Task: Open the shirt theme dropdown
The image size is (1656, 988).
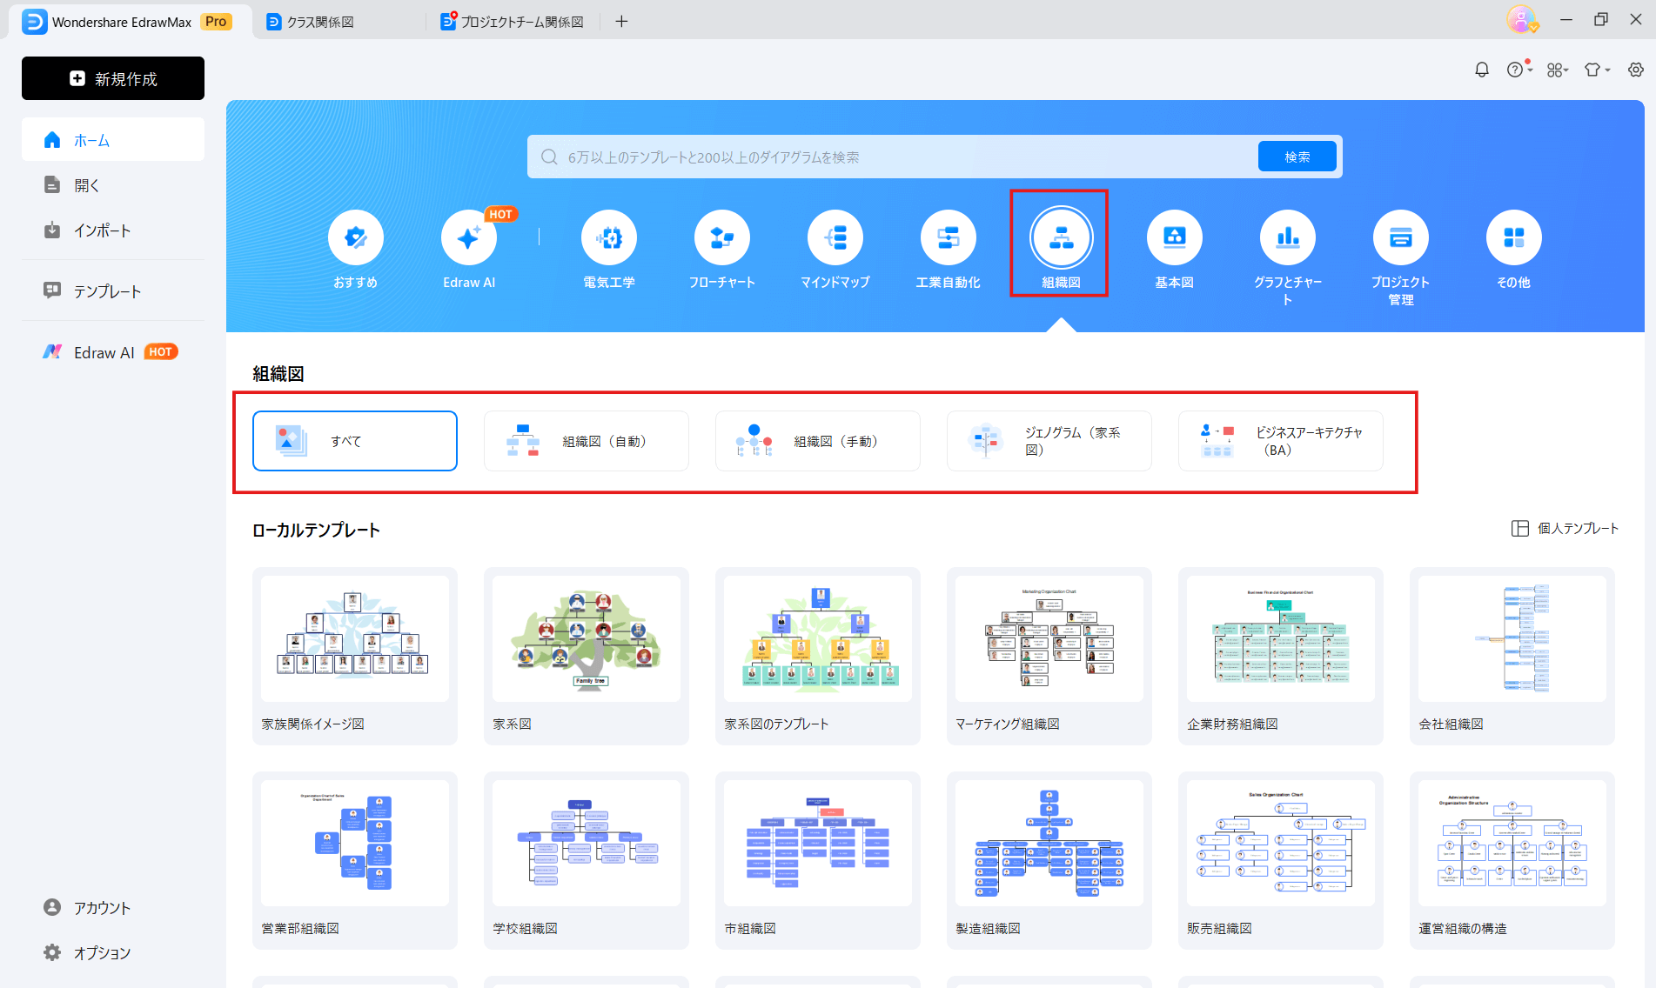Action: (1597, 70)
